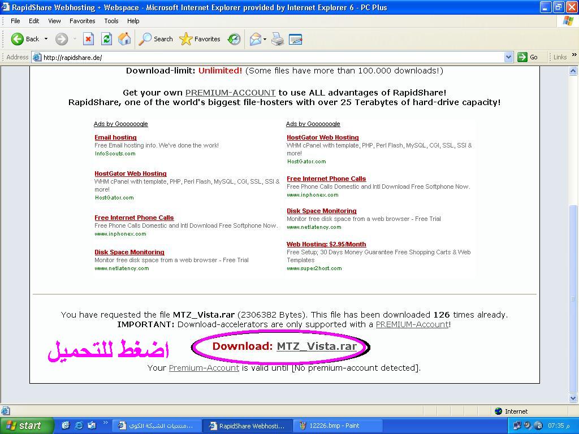
Task: Click the Print icon
Action: coord(277,39)
